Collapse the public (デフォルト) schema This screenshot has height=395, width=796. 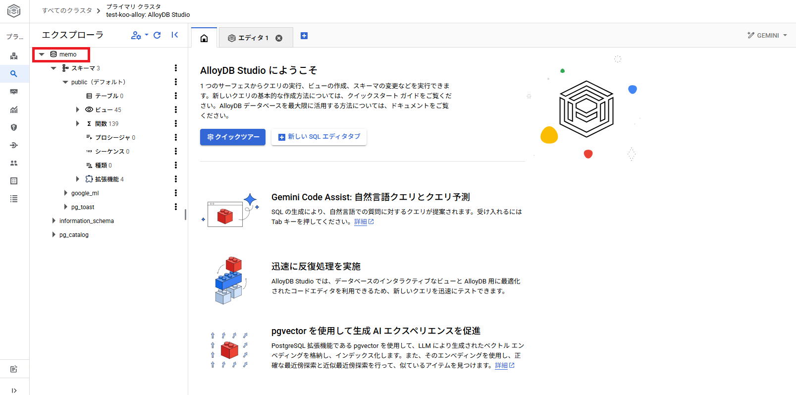click(65, 82)
